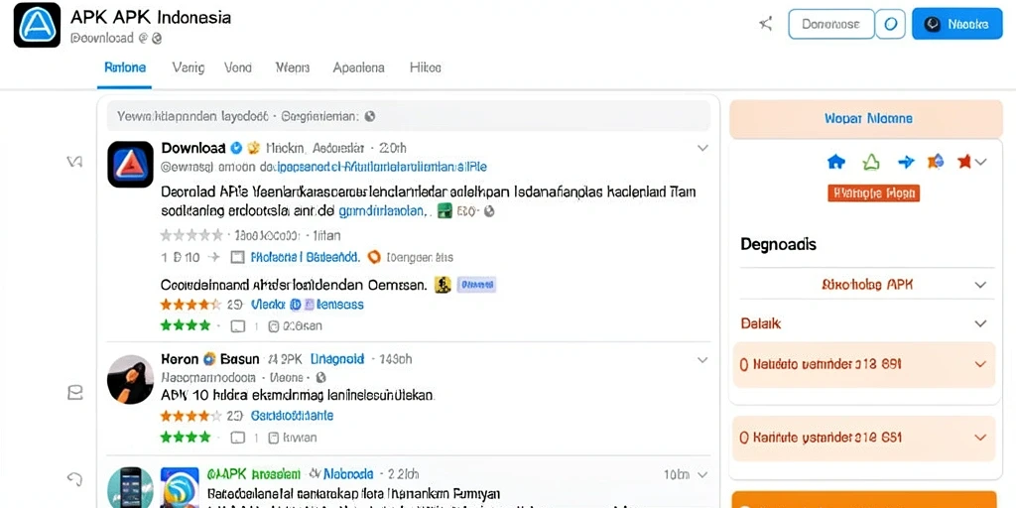The height and width of the screenshot is (508, 1016).
Task: Click the orange Hiampte Hosn button
Action: (x=873, y=193)
